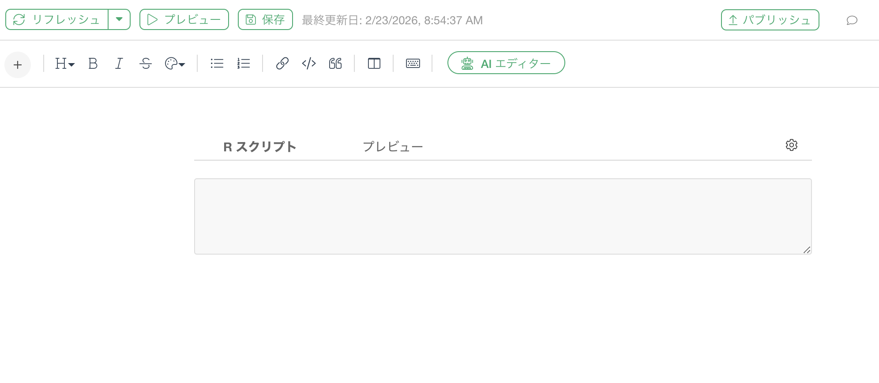Insert a numbered list
Image resolution: width=879 pixels, height=383 pixels.
(x=243, y=64)
